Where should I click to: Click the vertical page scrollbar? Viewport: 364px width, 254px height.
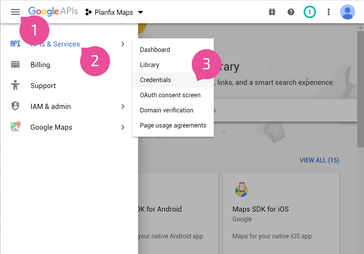point(360,89)
